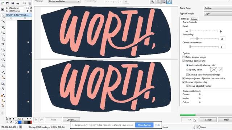Image resolution: width=232 pixels, height=130 pixels.
Task: Open the Preview mode dropdown
Action: pyautogui.click(x=65, y=1)
